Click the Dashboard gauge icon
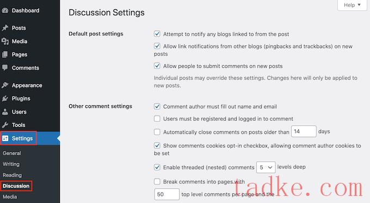 [5, 10]
